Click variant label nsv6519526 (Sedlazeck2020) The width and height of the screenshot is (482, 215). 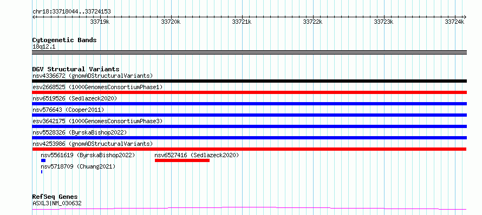pyautogui.click(x=75, y=98)
